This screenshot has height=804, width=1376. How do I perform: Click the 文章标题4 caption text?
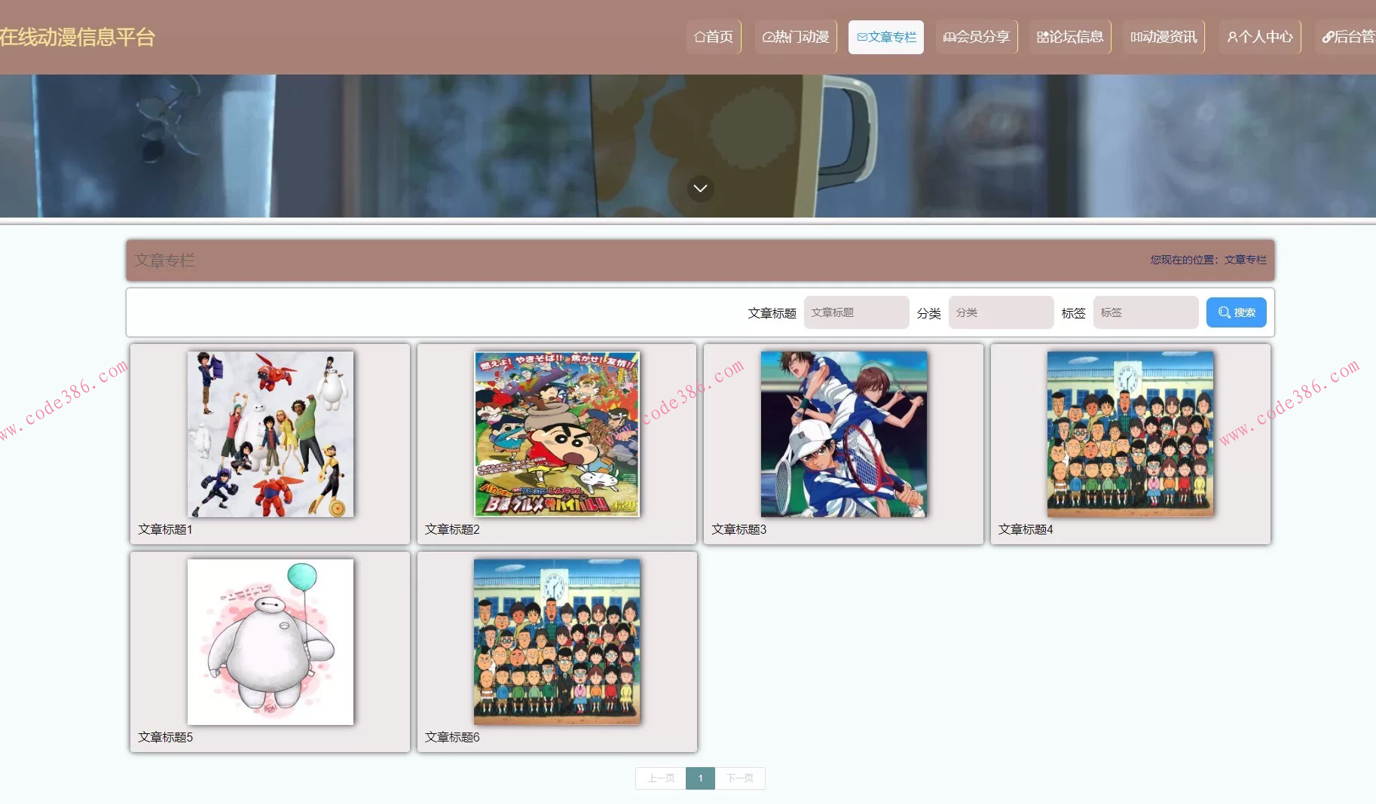click(x=1026, y=529)
